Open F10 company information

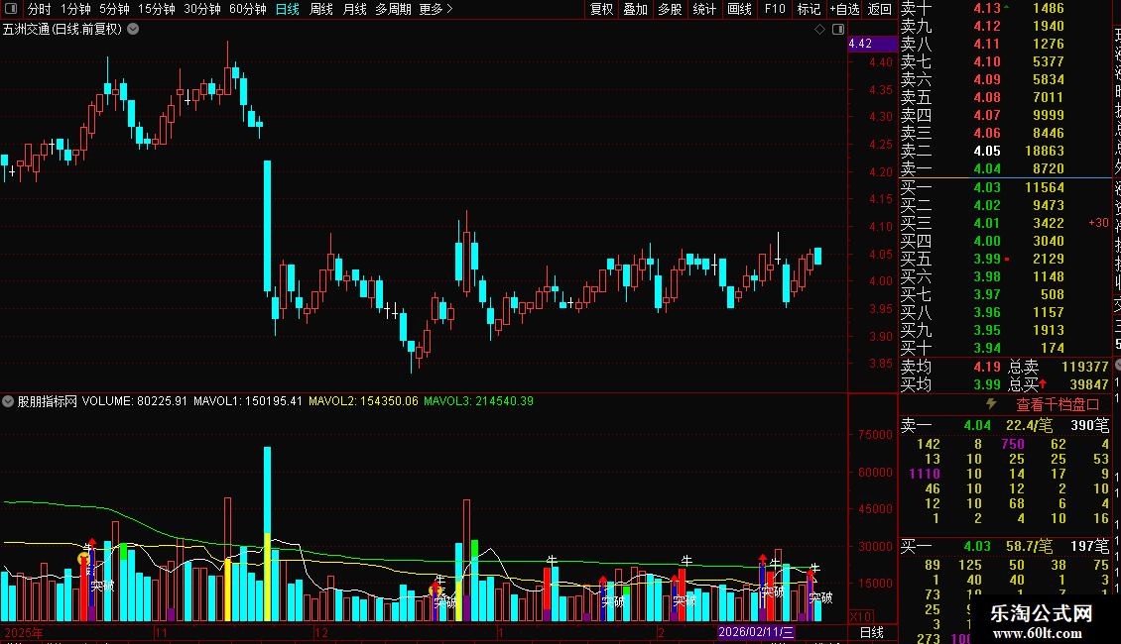pyautogui.click(x=774, y=9)
